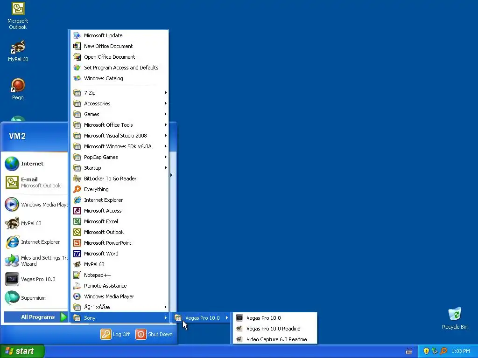Click the clock showing 1:03 PM
Screen dimensions: 478x358
tap(461, 351)
